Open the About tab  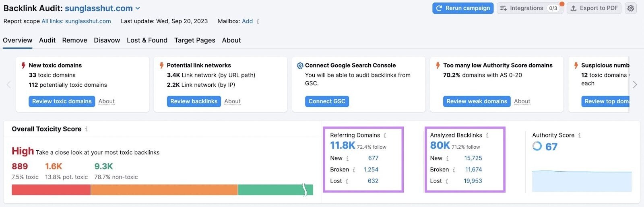coord(231,40)
